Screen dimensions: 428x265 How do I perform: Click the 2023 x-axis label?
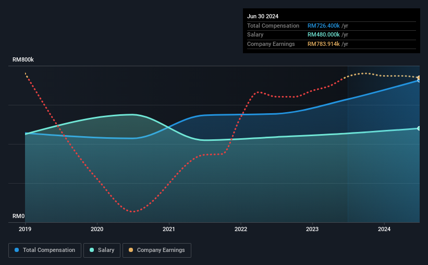[x=312, y=229]
